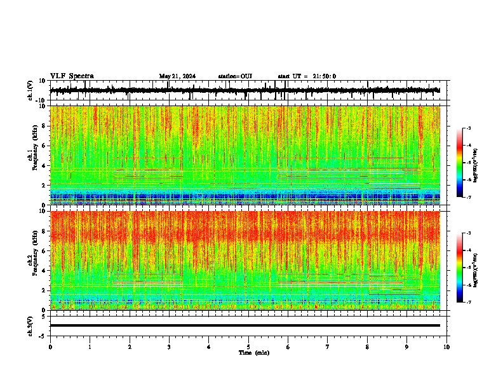Image resolution: width=503 pixels, height=389 pixels.
Task: Click time axis tick label "9"
Action: (406, 347)
